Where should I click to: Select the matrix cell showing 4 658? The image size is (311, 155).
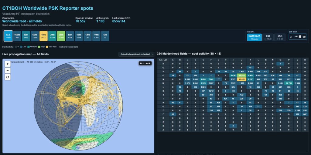coord(203,79)
